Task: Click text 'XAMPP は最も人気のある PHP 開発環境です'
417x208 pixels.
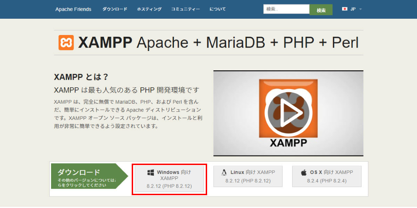Action: (126, 90)
